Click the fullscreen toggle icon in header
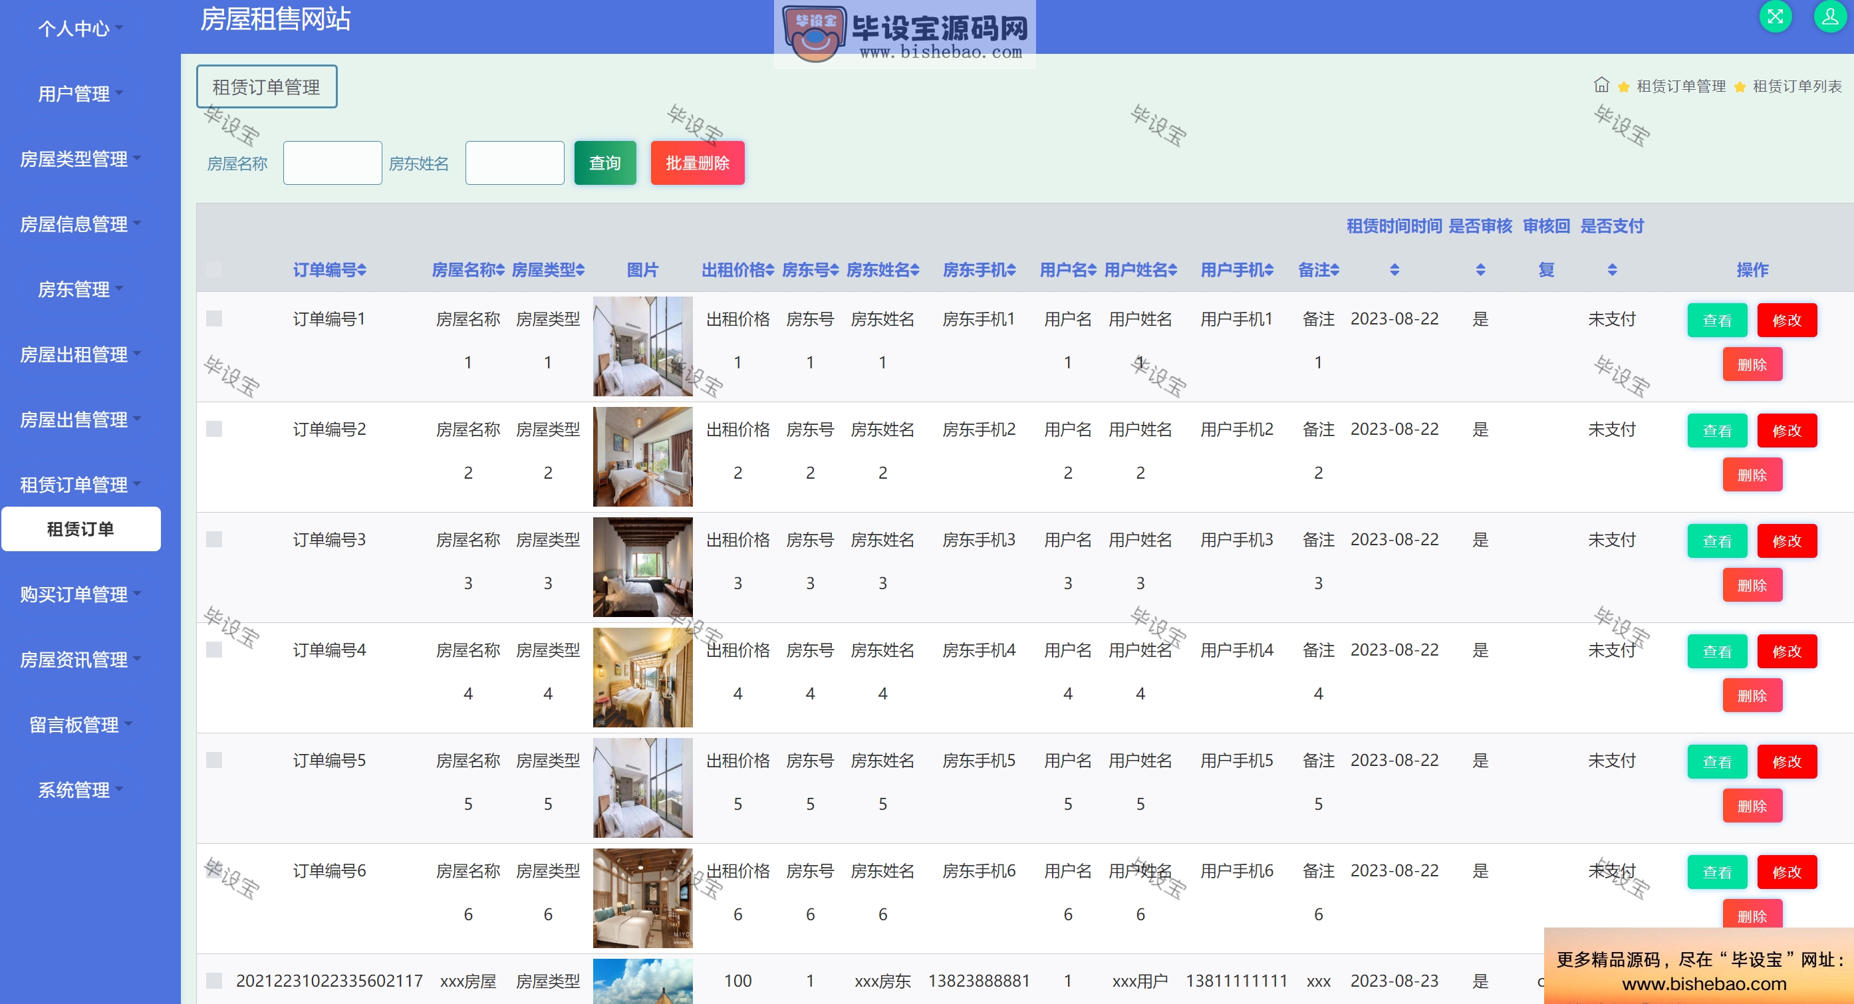Viewport: 1854px width, 1004px height. (1775, 17)
